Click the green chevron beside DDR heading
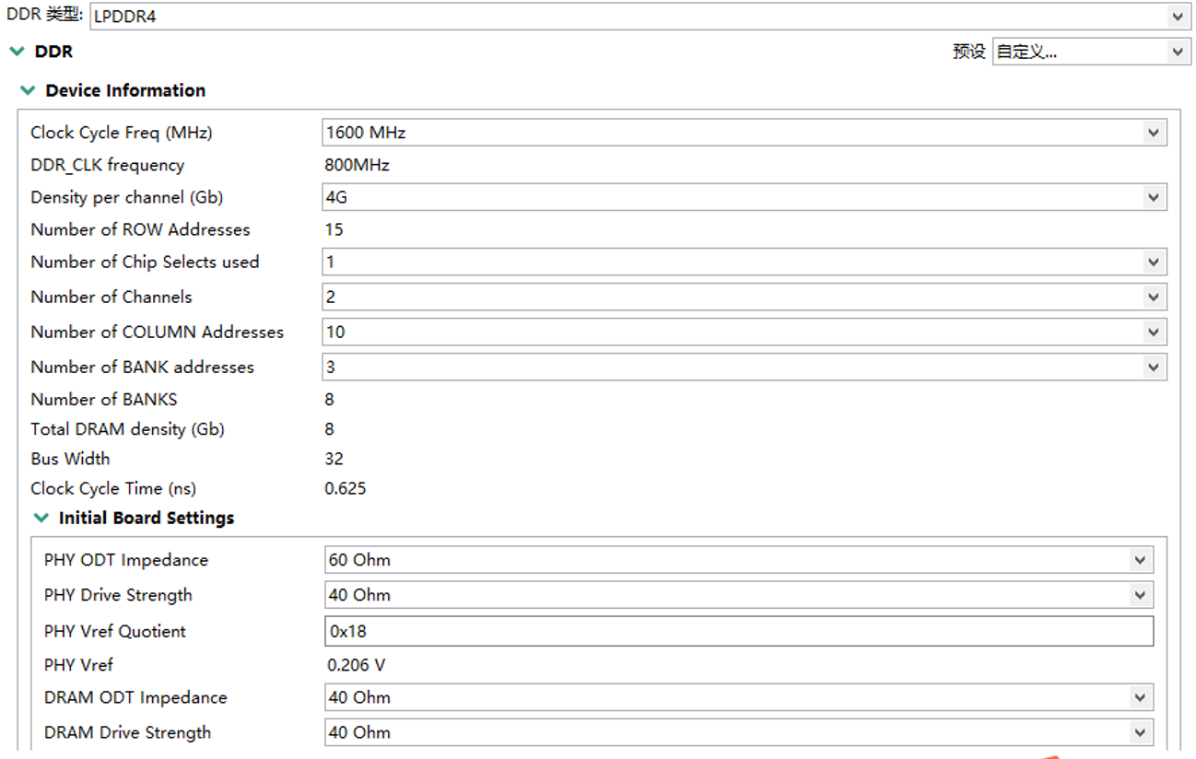1196x759 pixels. [x=17, y=52]
